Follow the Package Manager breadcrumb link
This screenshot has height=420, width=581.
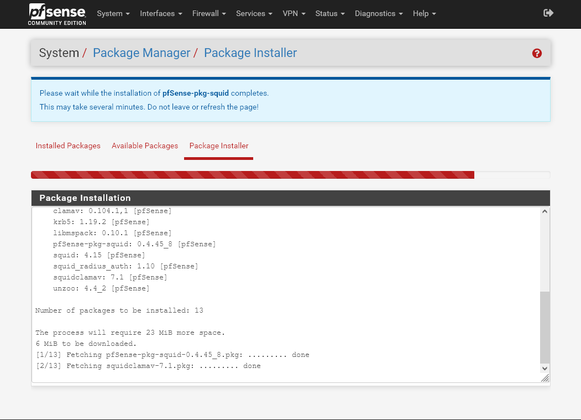pyautogui.click(x=142, y=53)
